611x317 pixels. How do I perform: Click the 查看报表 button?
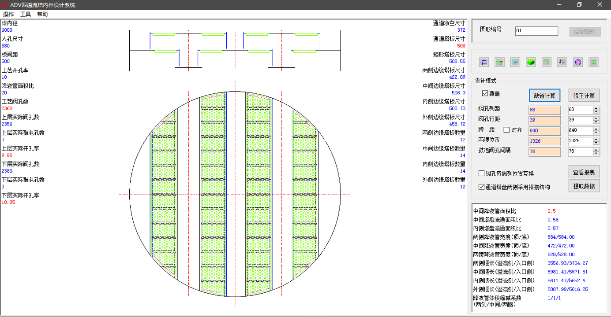584,172
